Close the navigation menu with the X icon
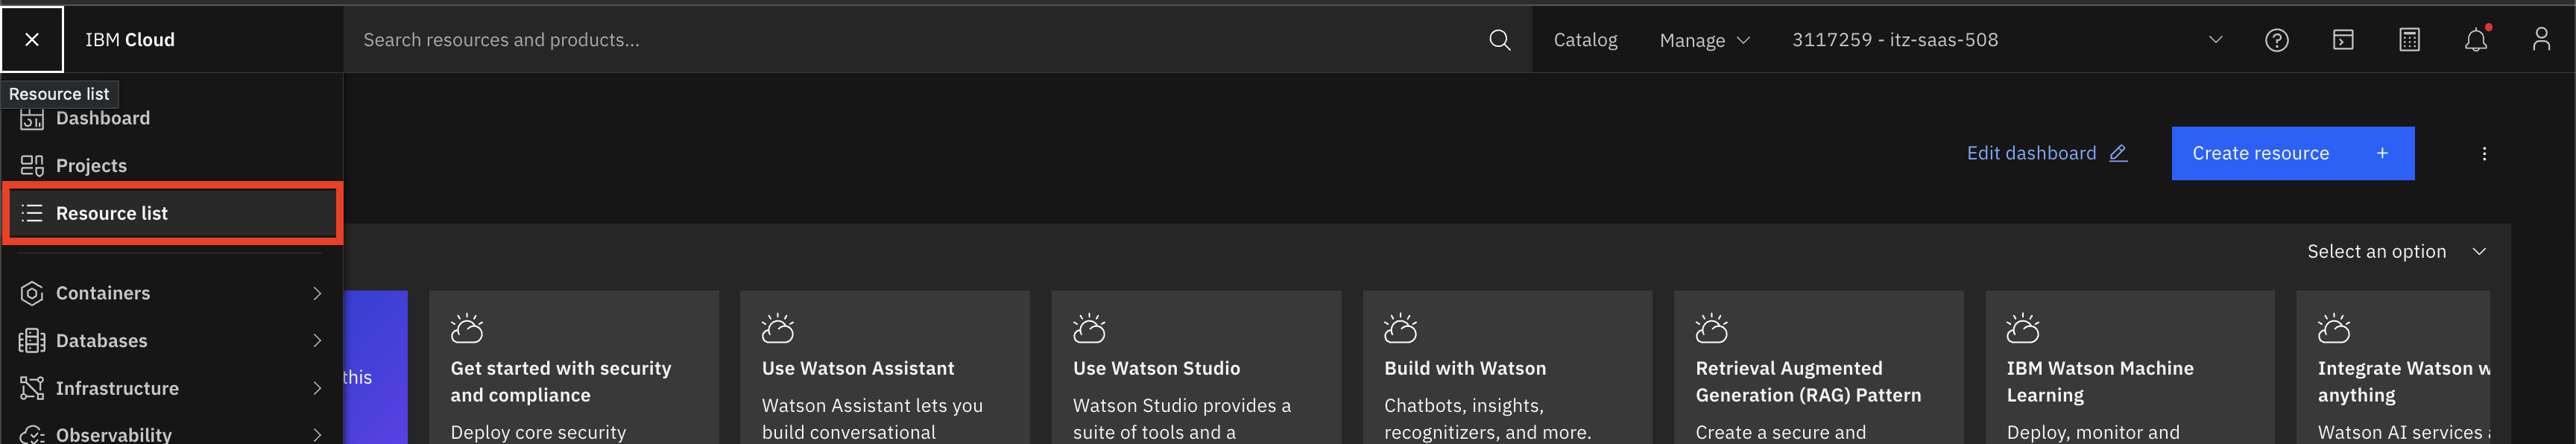 coord(32,39)
